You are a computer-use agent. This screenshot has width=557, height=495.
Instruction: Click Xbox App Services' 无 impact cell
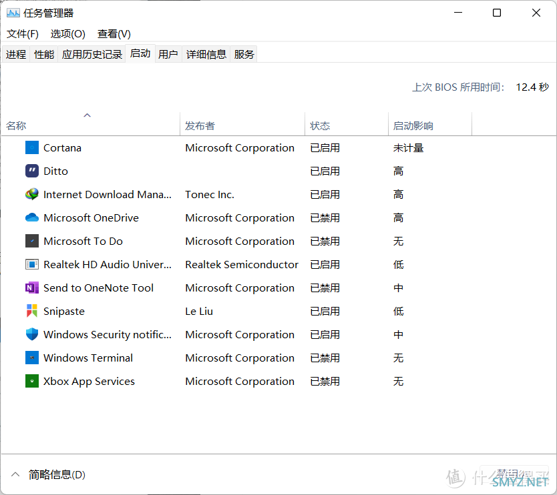click(x=398, y=381)
